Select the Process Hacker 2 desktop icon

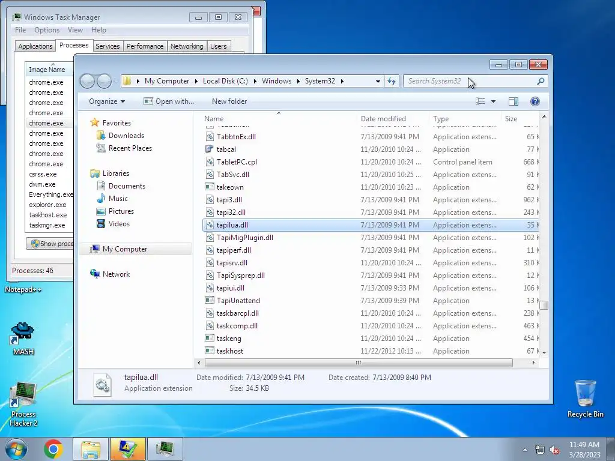tap(23, 395)
